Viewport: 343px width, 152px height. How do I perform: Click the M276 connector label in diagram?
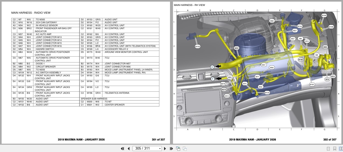click(x=223, y=84)
